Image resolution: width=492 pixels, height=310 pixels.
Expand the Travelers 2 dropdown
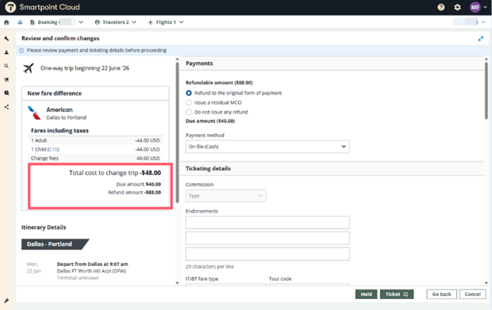click(x=116, y=23)
